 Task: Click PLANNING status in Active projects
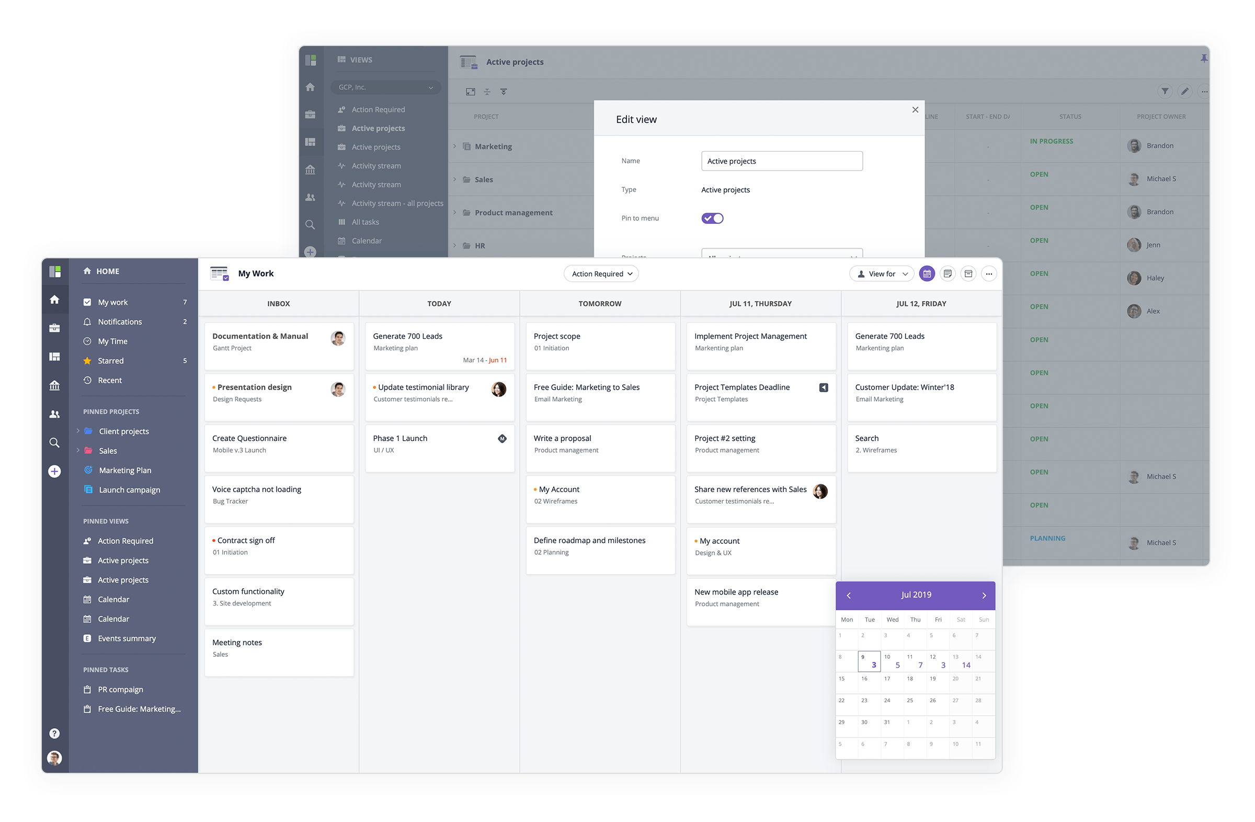[1047, 539]
